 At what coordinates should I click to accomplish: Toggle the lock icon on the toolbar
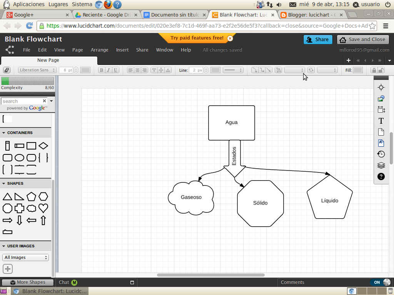[374, 70]
